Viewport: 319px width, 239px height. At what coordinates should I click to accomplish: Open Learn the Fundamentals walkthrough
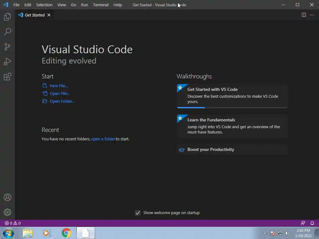coord(232,126)
